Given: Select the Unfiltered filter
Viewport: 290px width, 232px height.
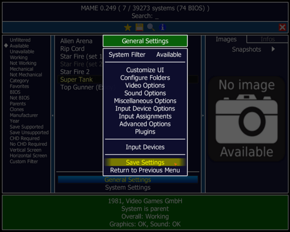Looking at the screenshot, I should pos(20,40).
